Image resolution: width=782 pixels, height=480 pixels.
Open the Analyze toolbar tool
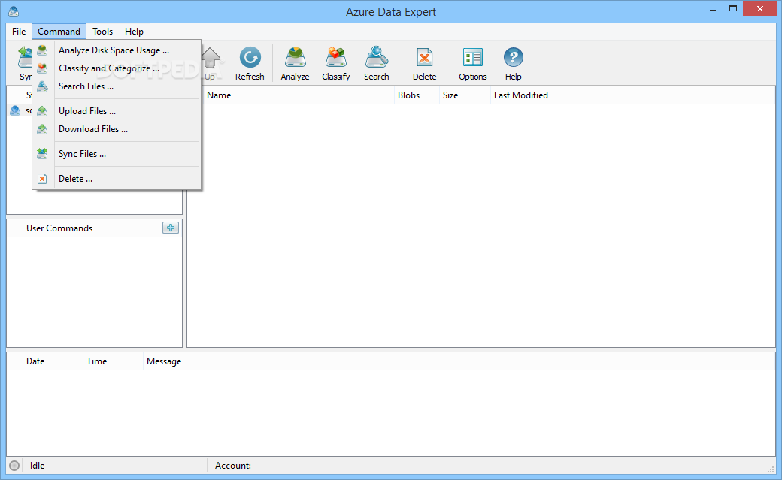[295, 63]
